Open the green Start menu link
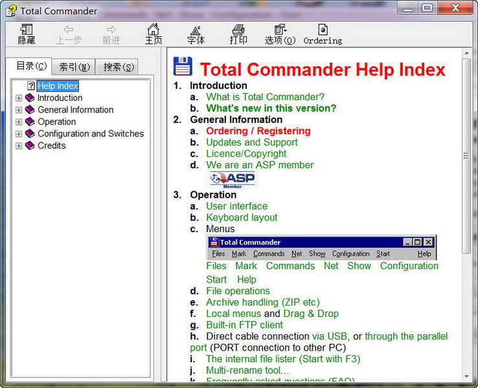This screenshot has width=478, height=388. [x=216, y=279]
